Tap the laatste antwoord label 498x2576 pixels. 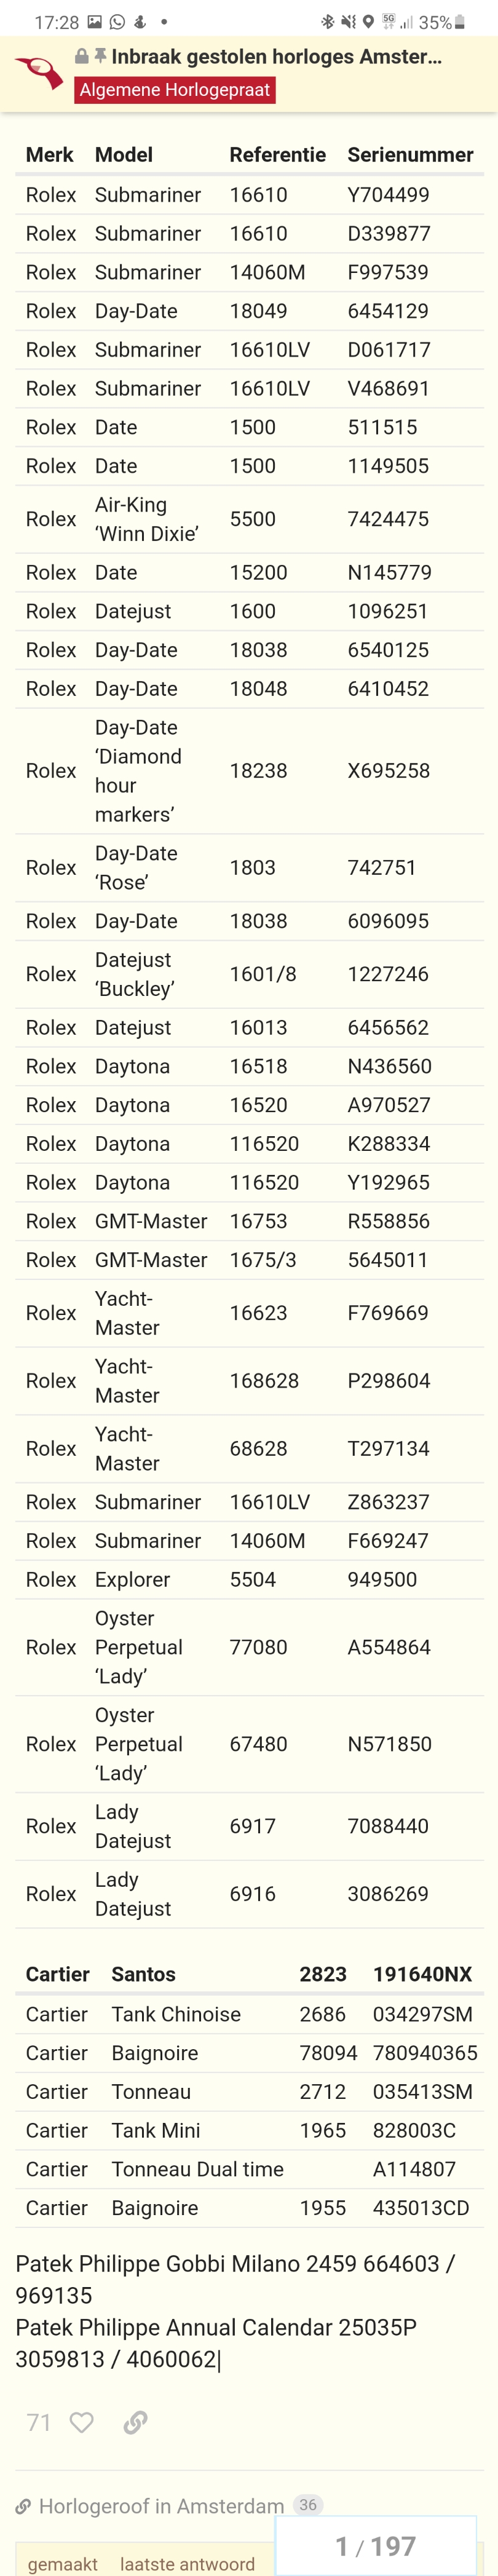[187, 2564]
